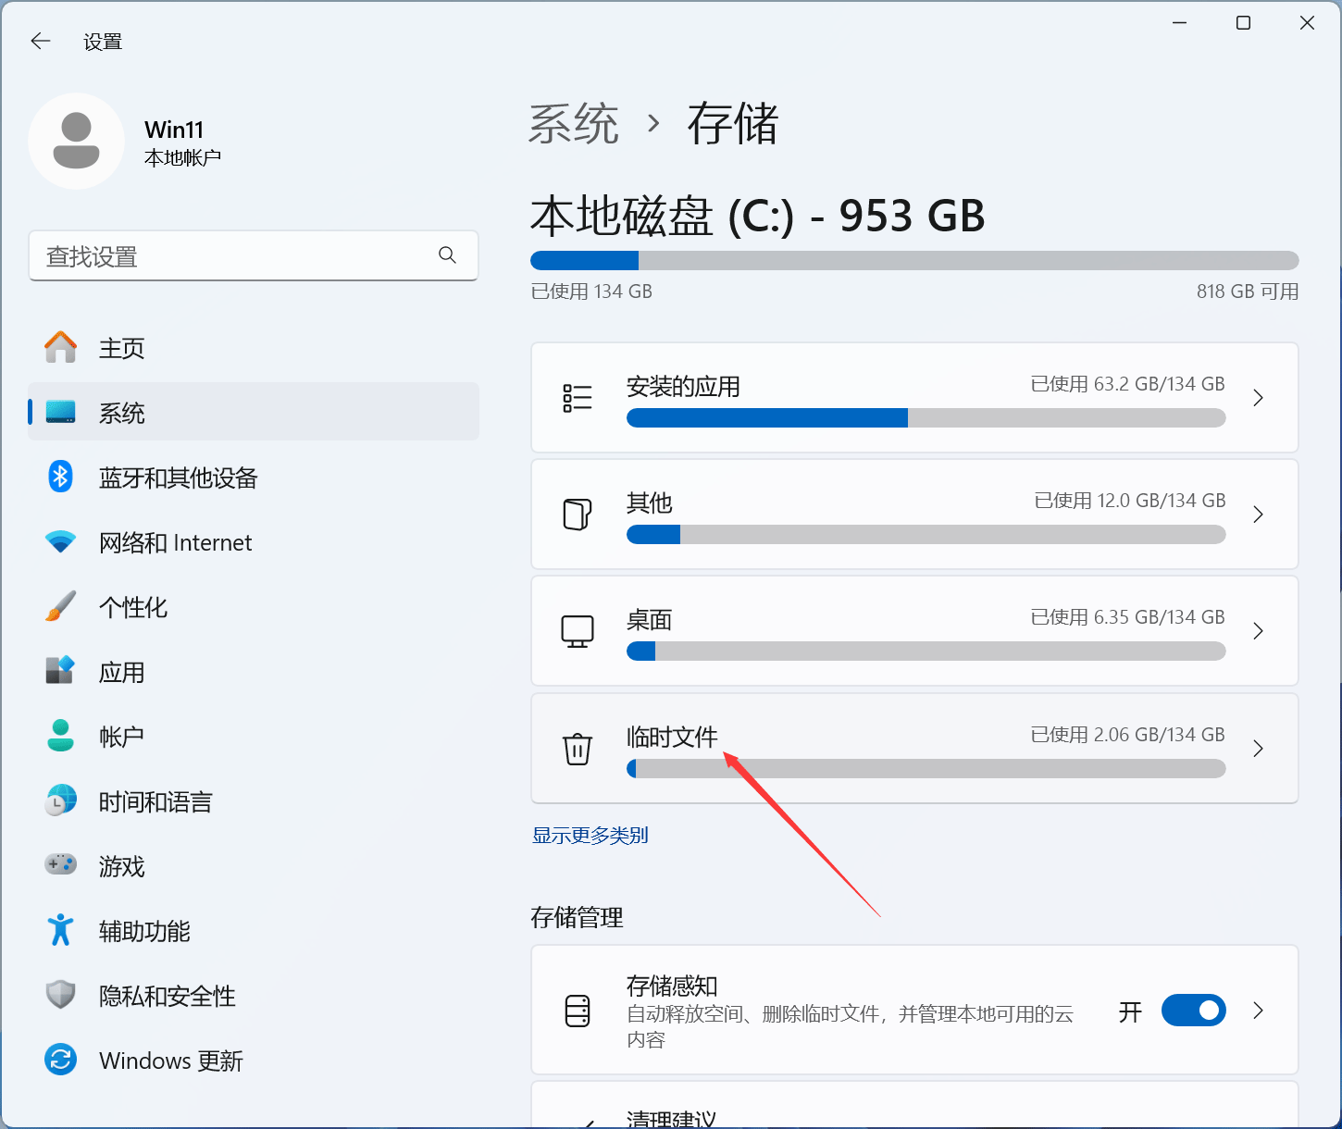Click the Bluetooth icon in sidebar

(x=61, y=478)
